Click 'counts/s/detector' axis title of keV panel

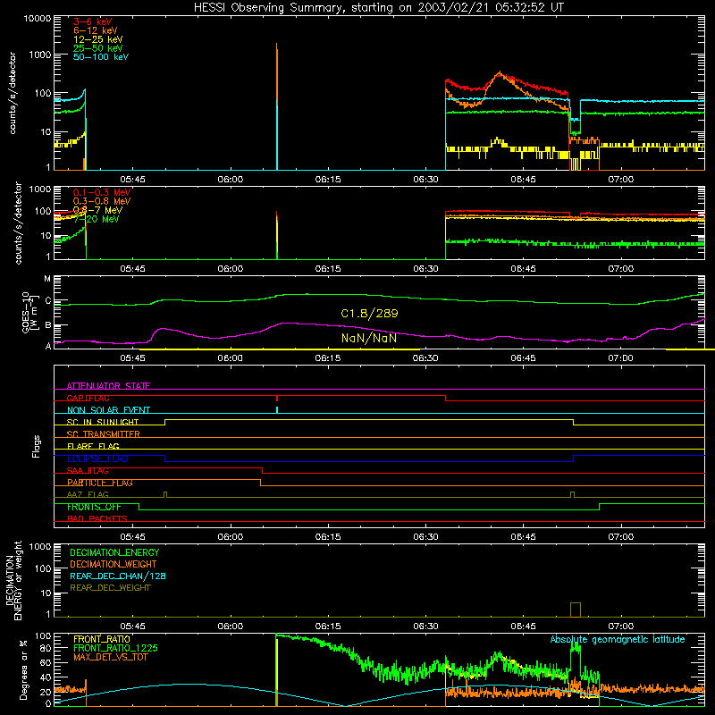click(13, 93)
